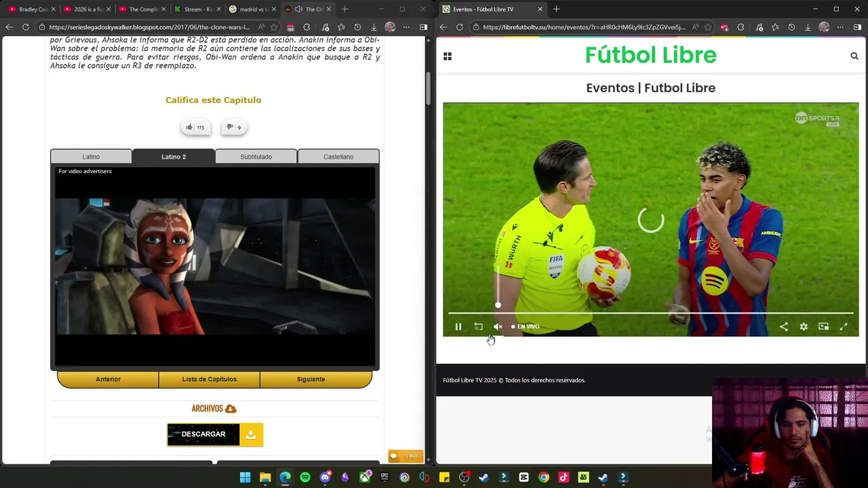This screenshot has width=868, height=488.
Task: Switch to the Latino 2 tab
Action: click(x=174, y=157)
